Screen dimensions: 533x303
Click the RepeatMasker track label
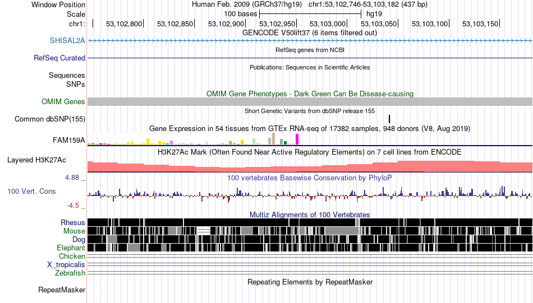(62, 290)
